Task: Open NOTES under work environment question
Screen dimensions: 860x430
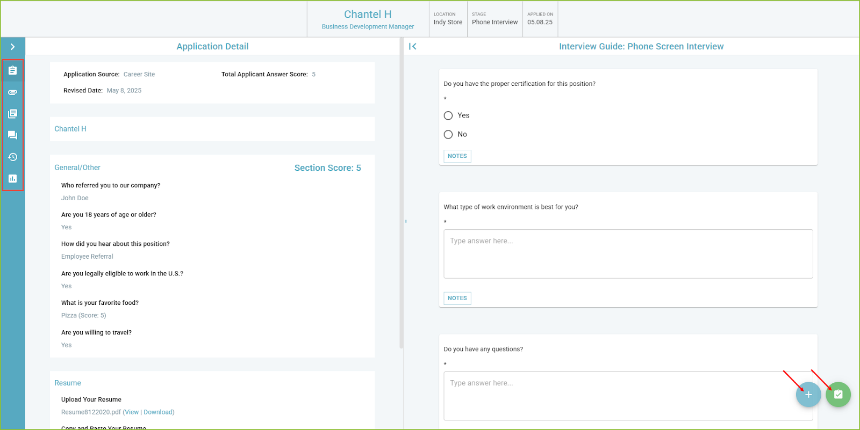Action: (x=457, y=298)
